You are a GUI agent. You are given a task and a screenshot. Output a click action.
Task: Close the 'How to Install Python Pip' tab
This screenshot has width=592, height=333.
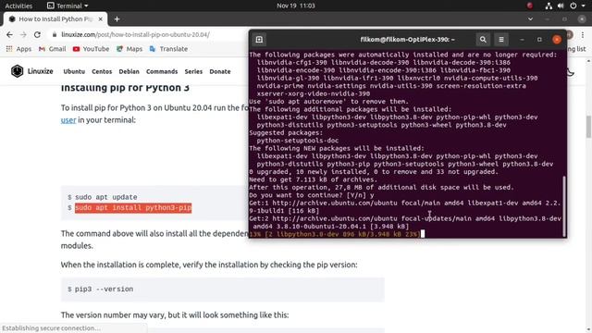101,18
